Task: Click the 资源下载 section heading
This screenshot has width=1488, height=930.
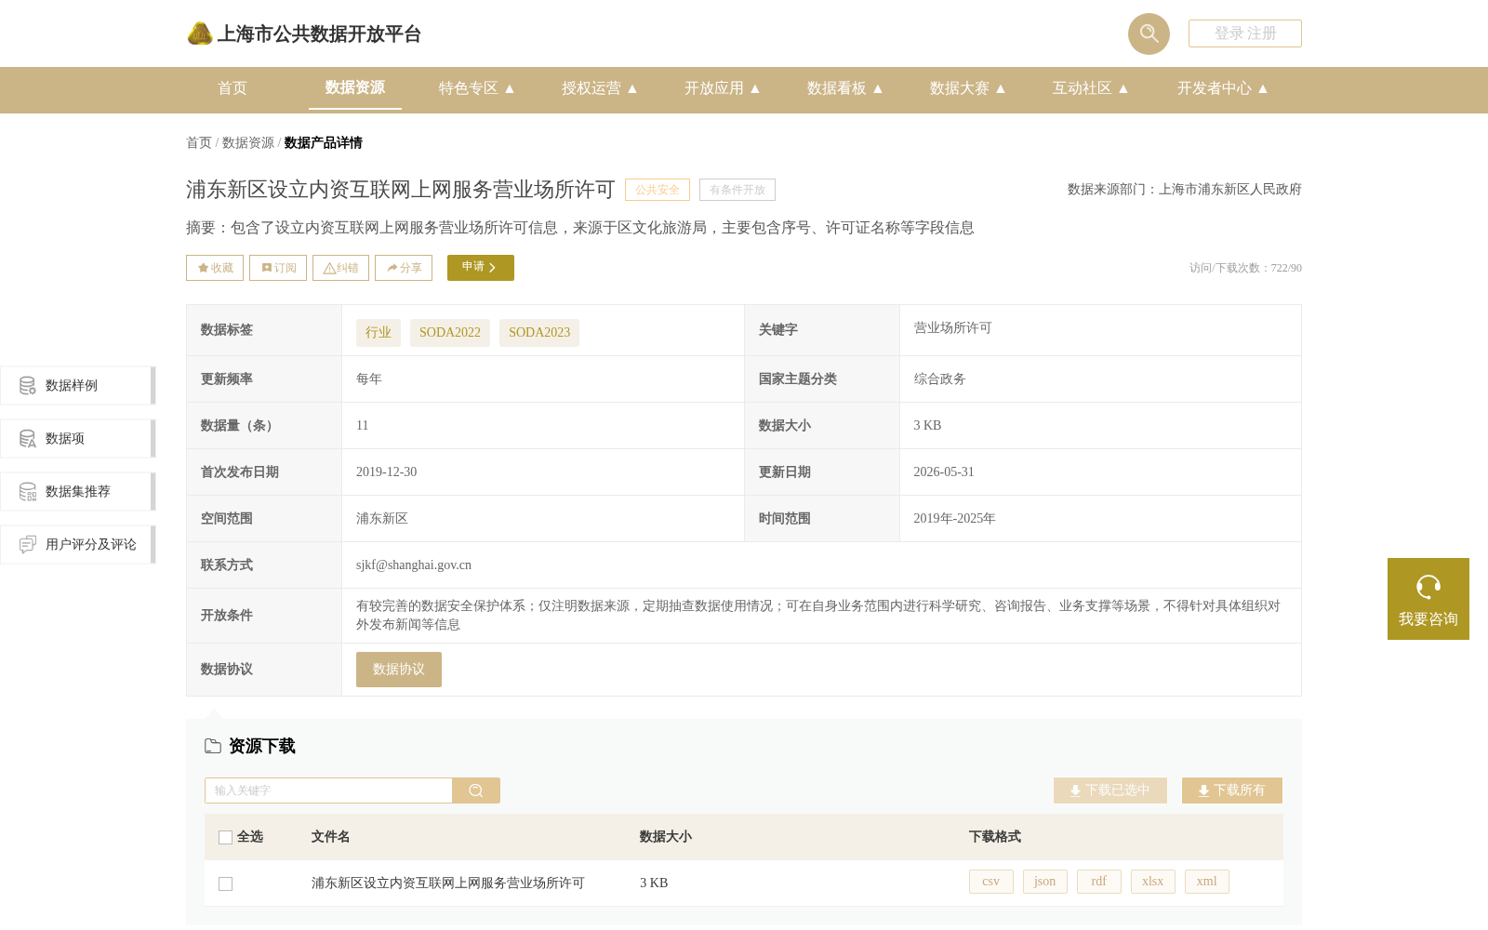Action: pyautogui.click(x=262, y=746)
